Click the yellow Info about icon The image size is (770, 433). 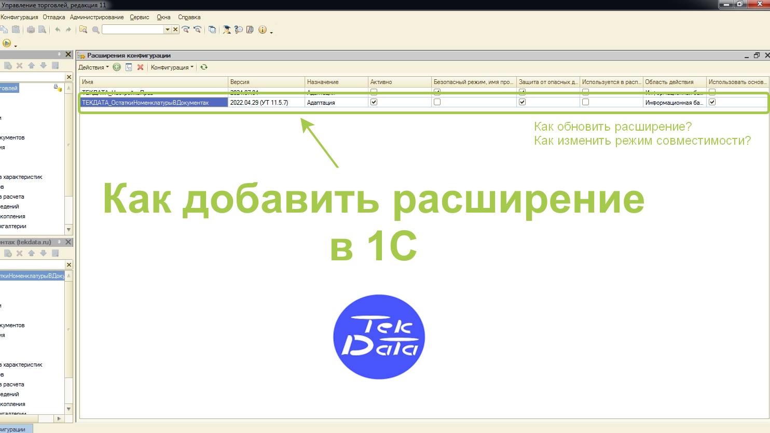coord(263,30)
